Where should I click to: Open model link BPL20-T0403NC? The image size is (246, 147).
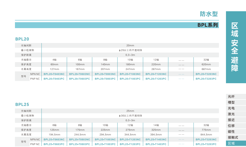(54, 74)
